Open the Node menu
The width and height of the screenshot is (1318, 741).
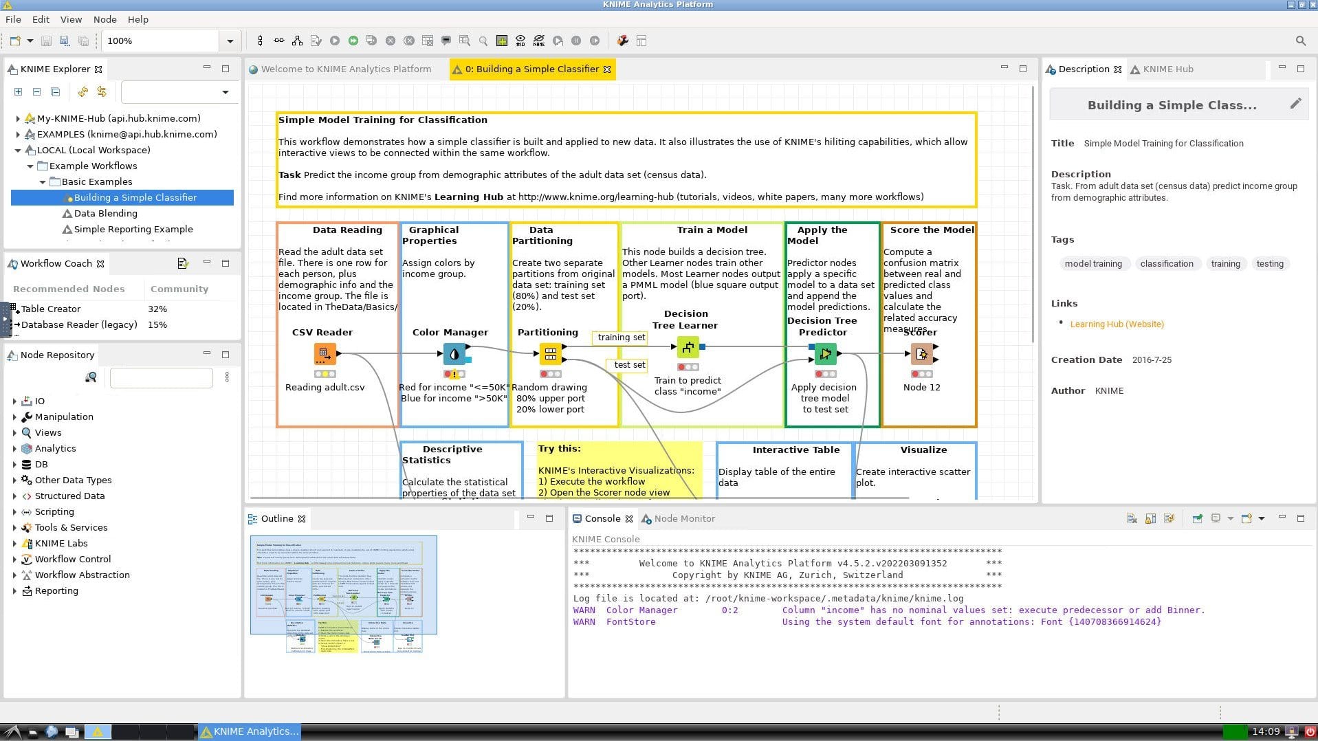105,19
